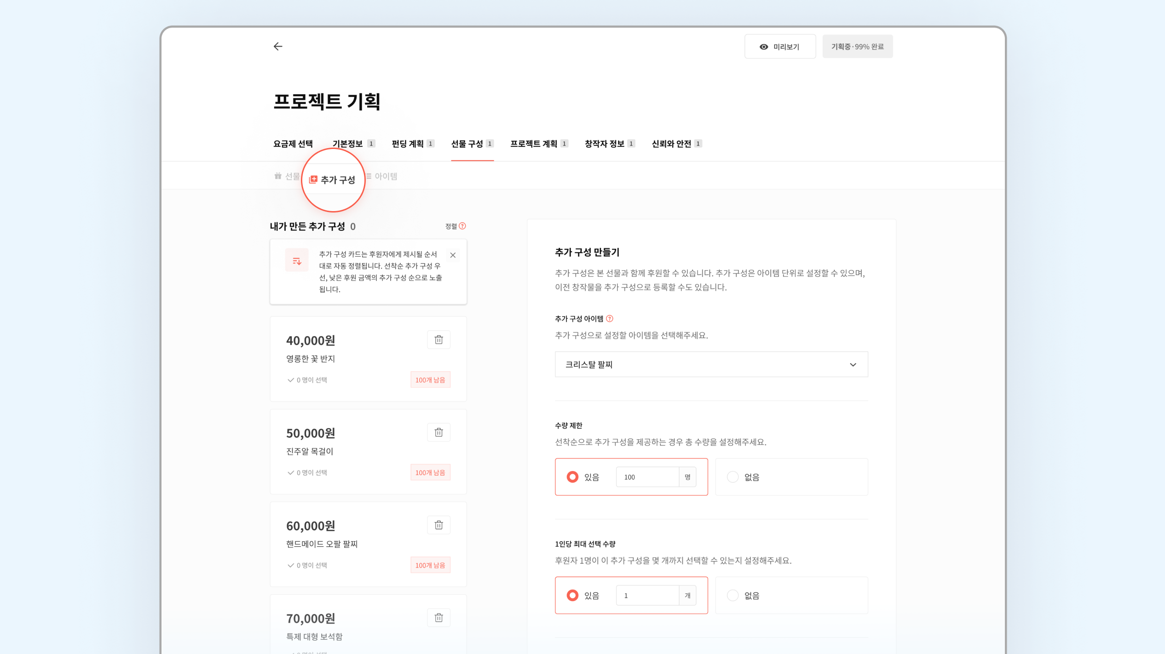1165x654 pixels.
Task: Open the 크리스탈 팔찌 item dropdown
Action: coord(711,364)
